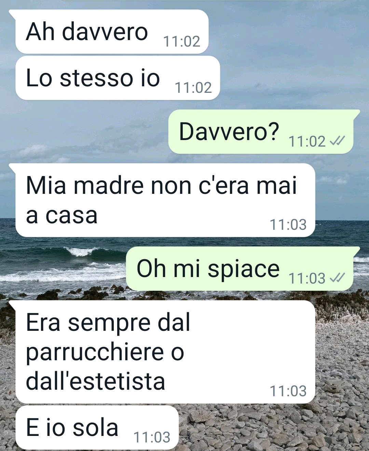
Task: Click 11:02 timestamp on 'Ah davvero'
Action: point(182,41)
